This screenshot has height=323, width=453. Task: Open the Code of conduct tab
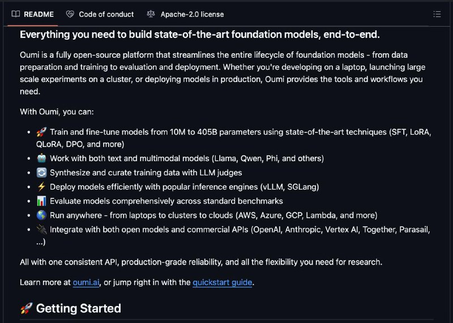click(x=100, y=14)
